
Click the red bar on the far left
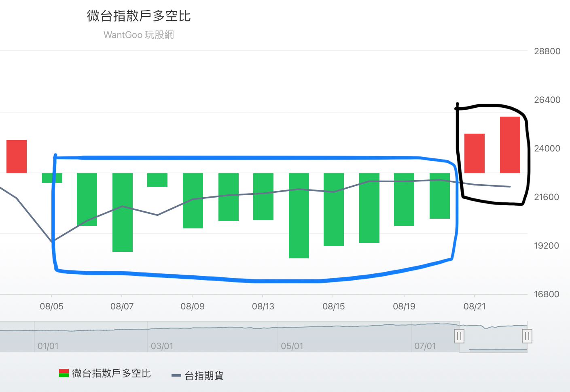point(17,156)
